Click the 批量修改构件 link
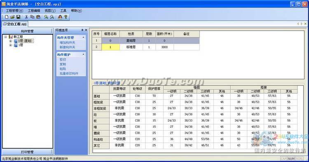The width and height of the screenshot is (309, 162). (x=69, y=73)
